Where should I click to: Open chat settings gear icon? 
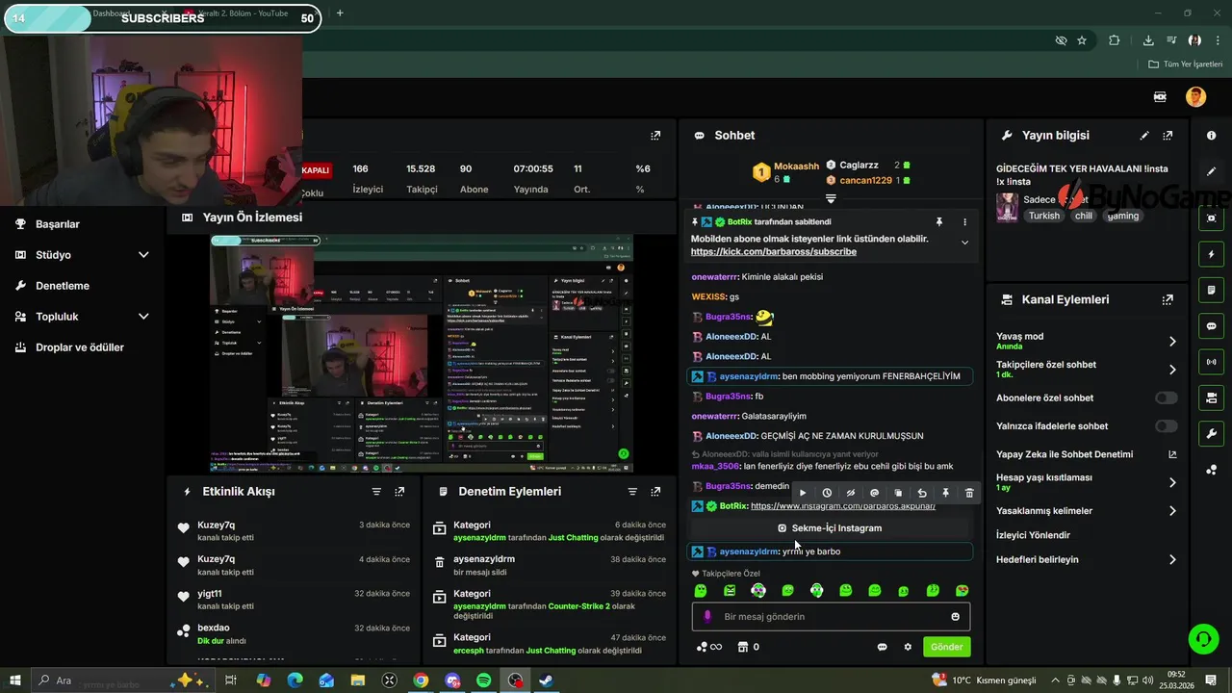[x=907, y=647]
